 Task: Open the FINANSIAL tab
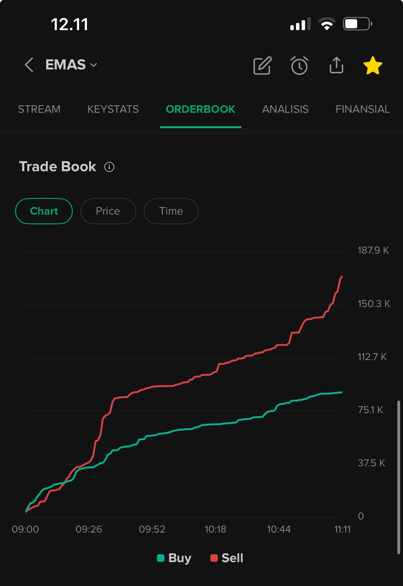pos(363,109)
